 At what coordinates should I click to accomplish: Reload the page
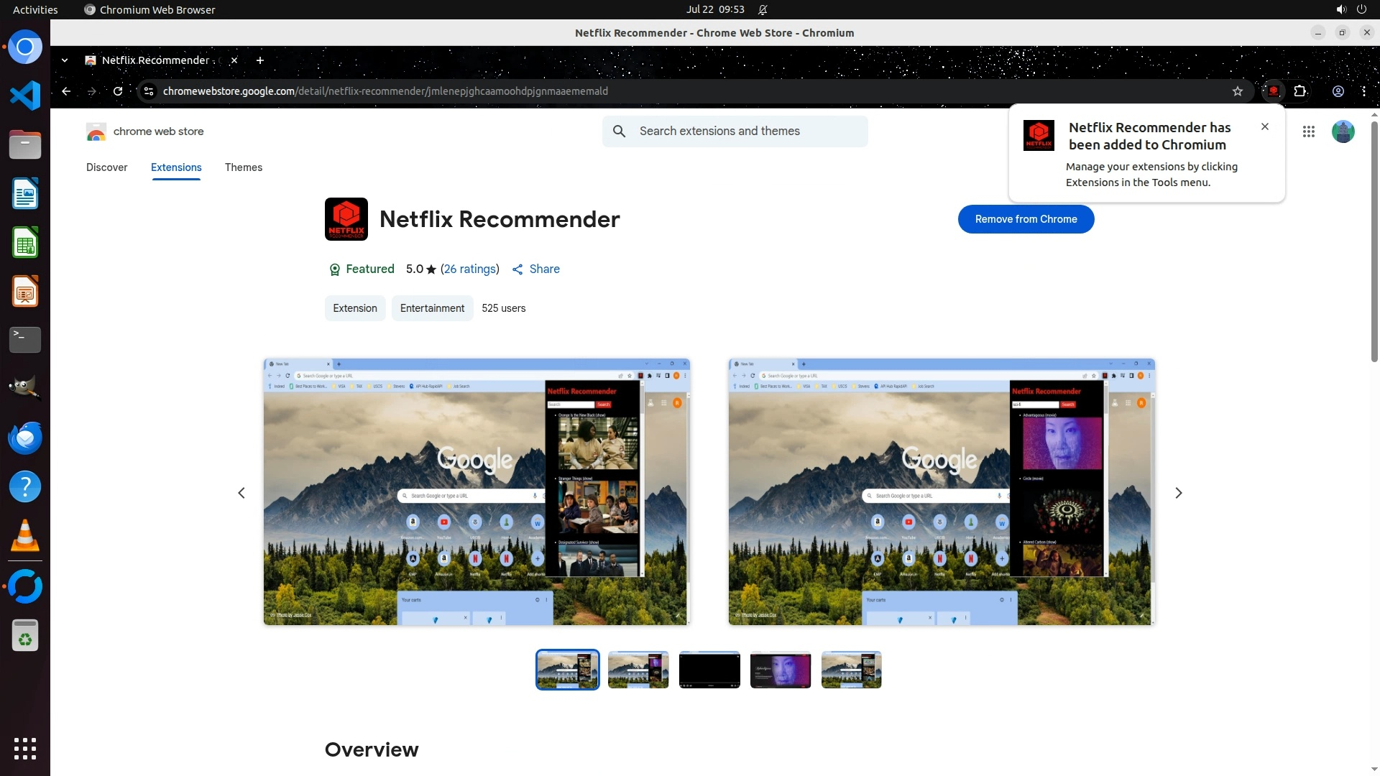(x=118, y=91)
